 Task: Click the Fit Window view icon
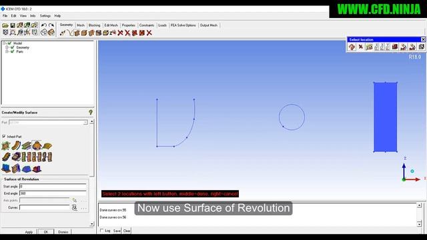pyautogui.click(x=5, y=33)
